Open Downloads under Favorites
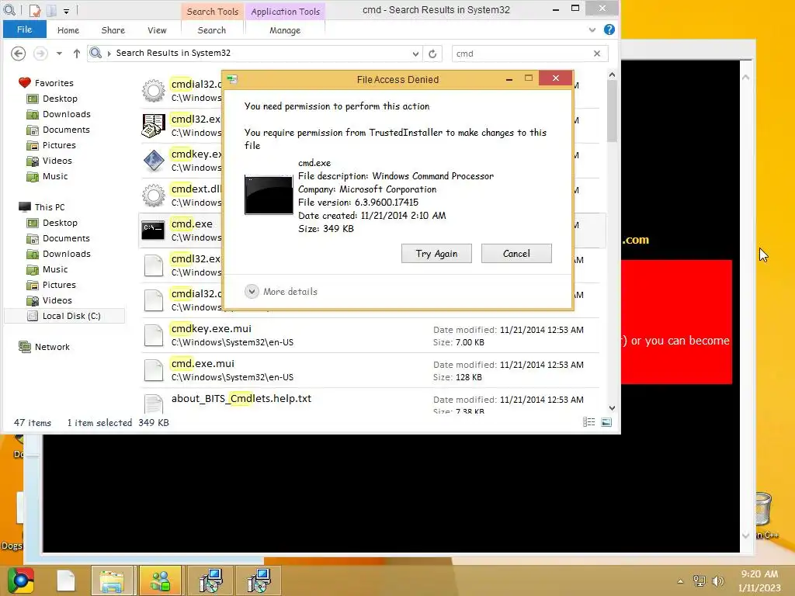795x596 pixels. point(67,114)
